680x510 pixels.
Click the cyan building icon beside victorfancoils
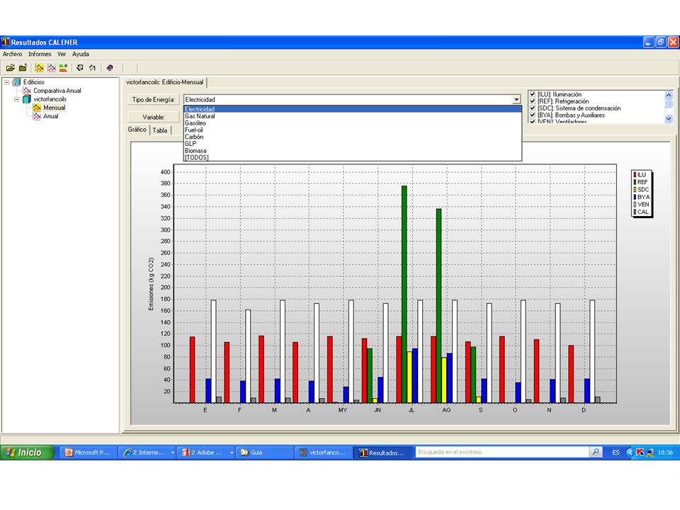click(x=27, y=99)
